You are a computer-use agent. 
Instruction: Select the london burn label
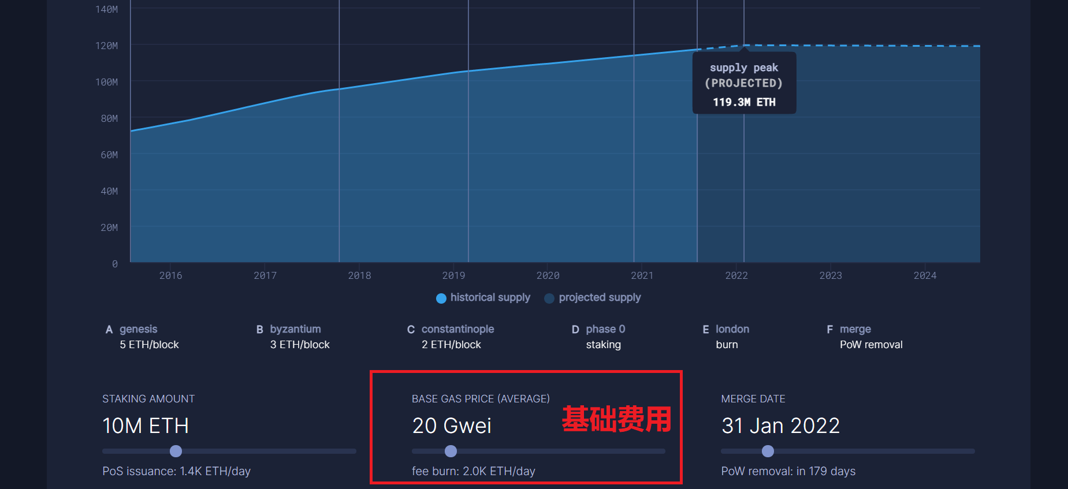[726, 337]
